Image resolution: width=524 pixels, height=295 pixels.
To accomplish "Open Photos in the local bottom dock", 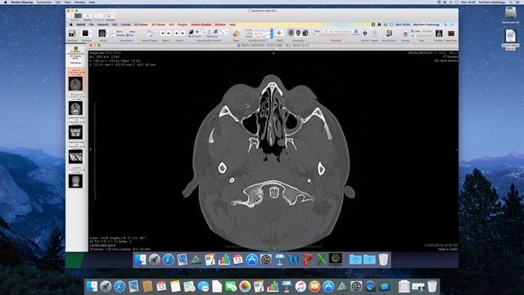I will [x=245, y=286].
